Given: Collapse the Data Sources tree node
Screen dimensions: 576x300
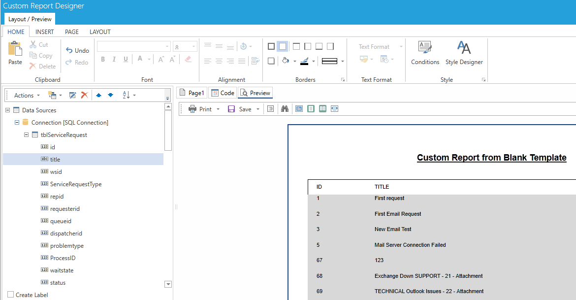Looking at the screenshot, I should pyautogui.click(x=8, y=110).
